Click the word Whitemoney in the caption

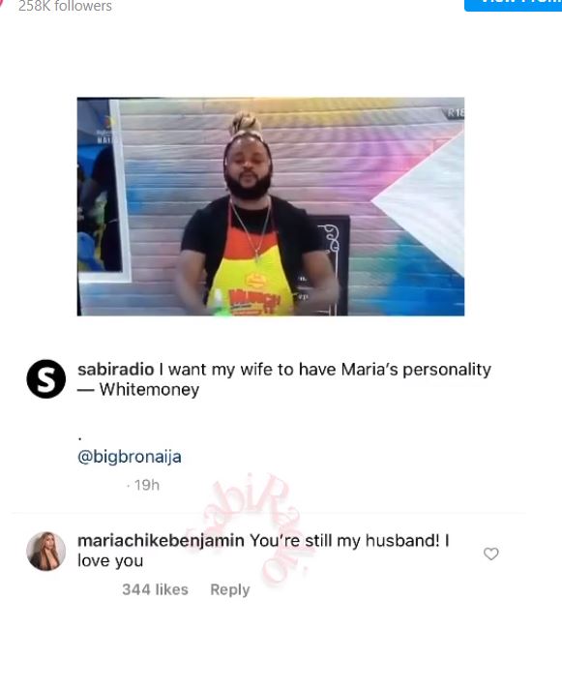pyautogui.click(x=149, y=389)
